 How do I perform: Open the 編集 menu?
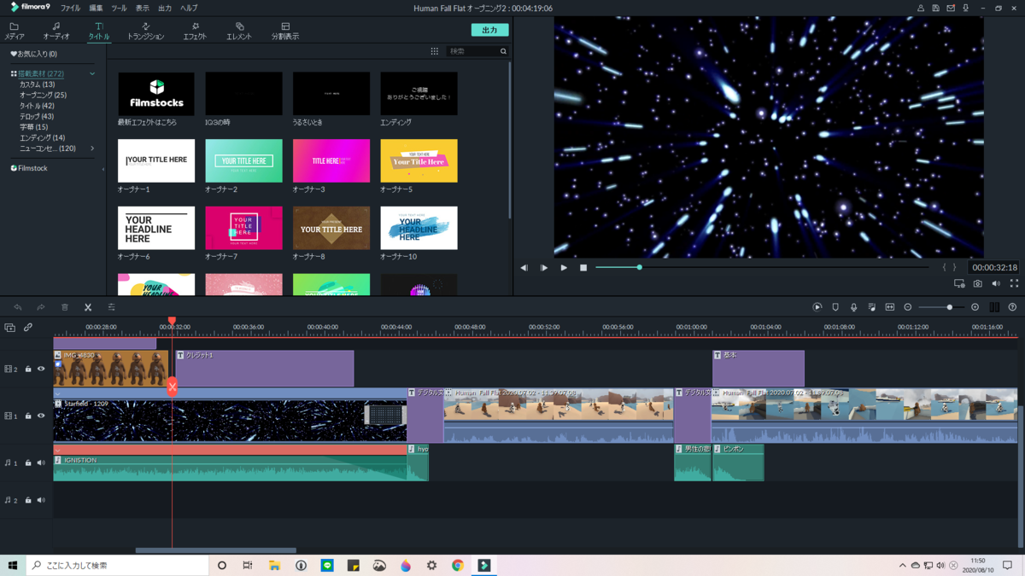(x=96, y=8)
